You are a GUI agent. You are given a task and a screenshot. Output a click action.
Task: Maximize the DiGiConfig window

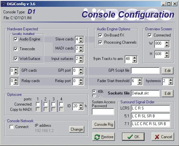(169, 4)
